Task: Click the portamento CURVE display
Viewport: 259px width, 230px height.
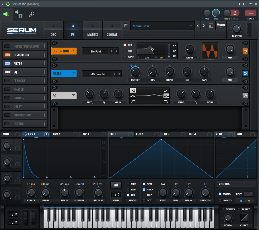Action: point(244,218)
